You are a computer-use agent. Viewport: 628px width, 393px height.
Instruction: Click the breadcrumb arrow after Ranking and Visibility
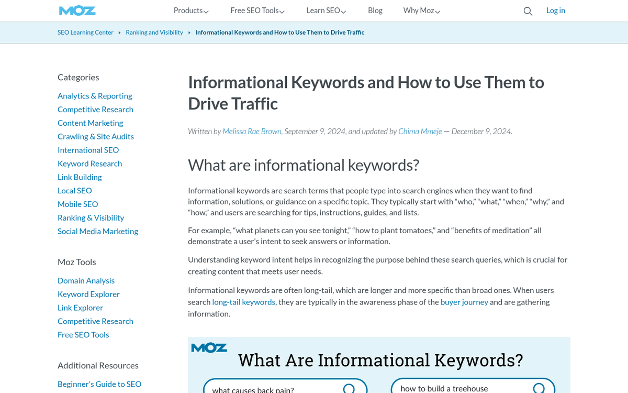pyautogui.click(x=189, y=32)
